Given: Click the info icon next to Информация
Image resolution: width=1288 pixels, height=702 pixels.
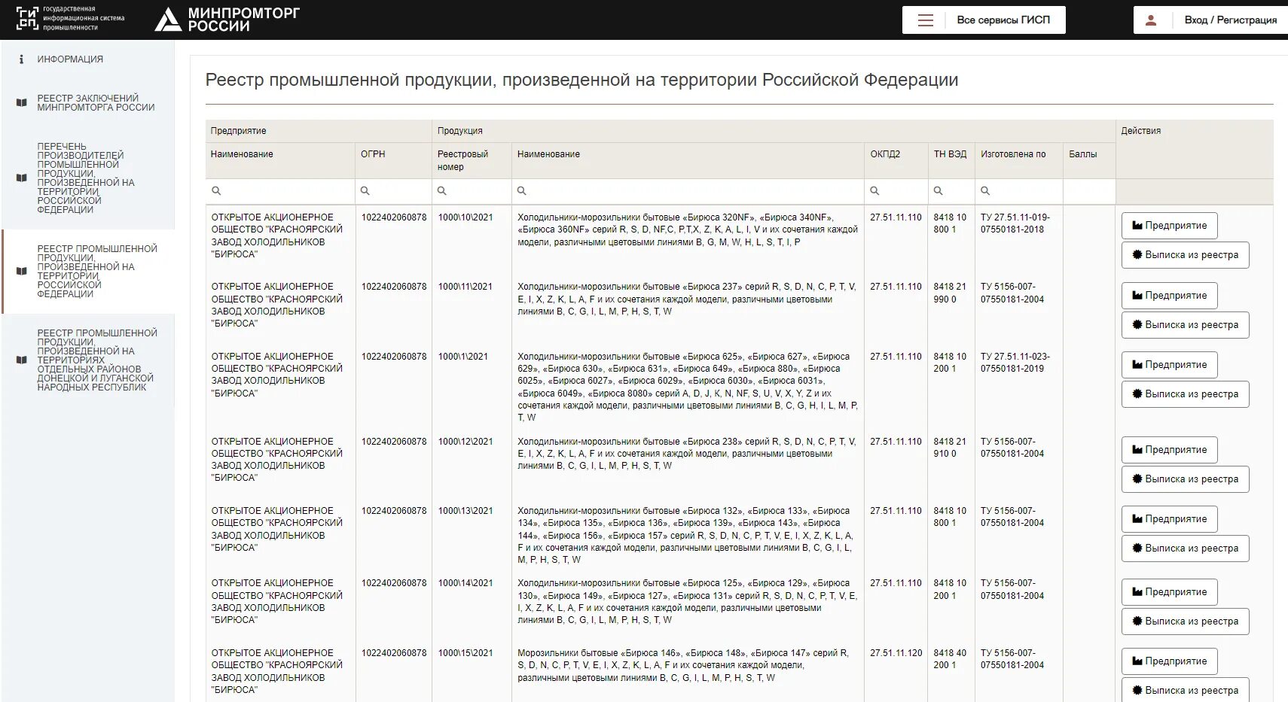Looking at the screenshot, I should 21,59.
